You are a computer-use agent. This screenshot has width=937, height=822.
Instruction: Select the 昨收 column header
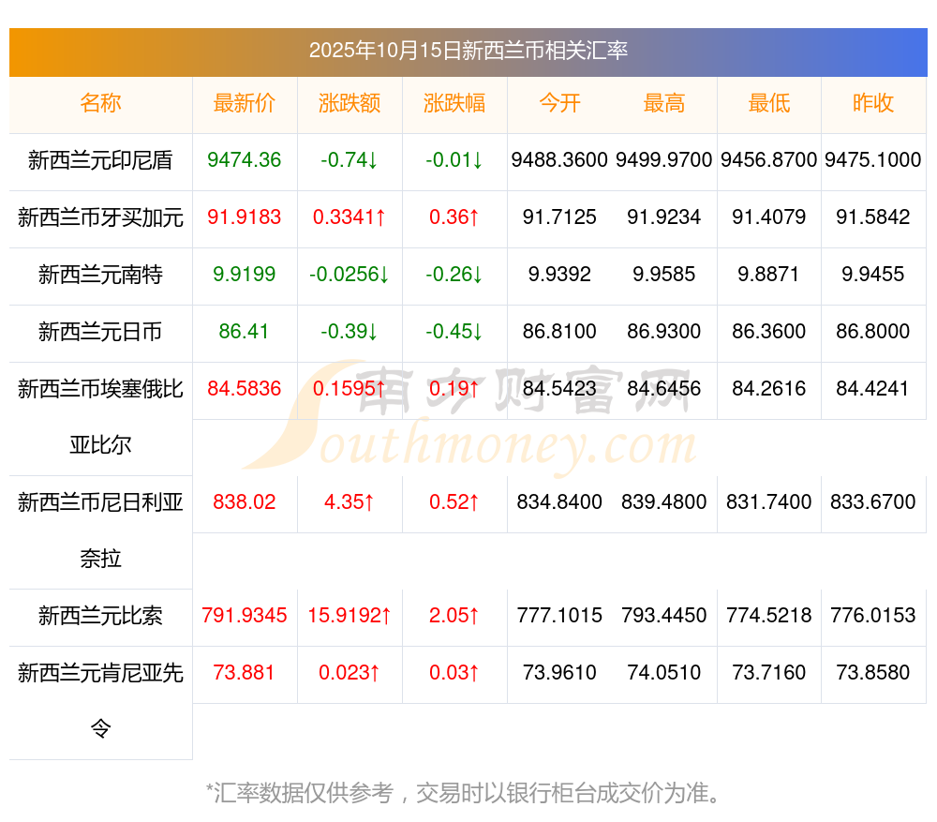pos(873,103)
